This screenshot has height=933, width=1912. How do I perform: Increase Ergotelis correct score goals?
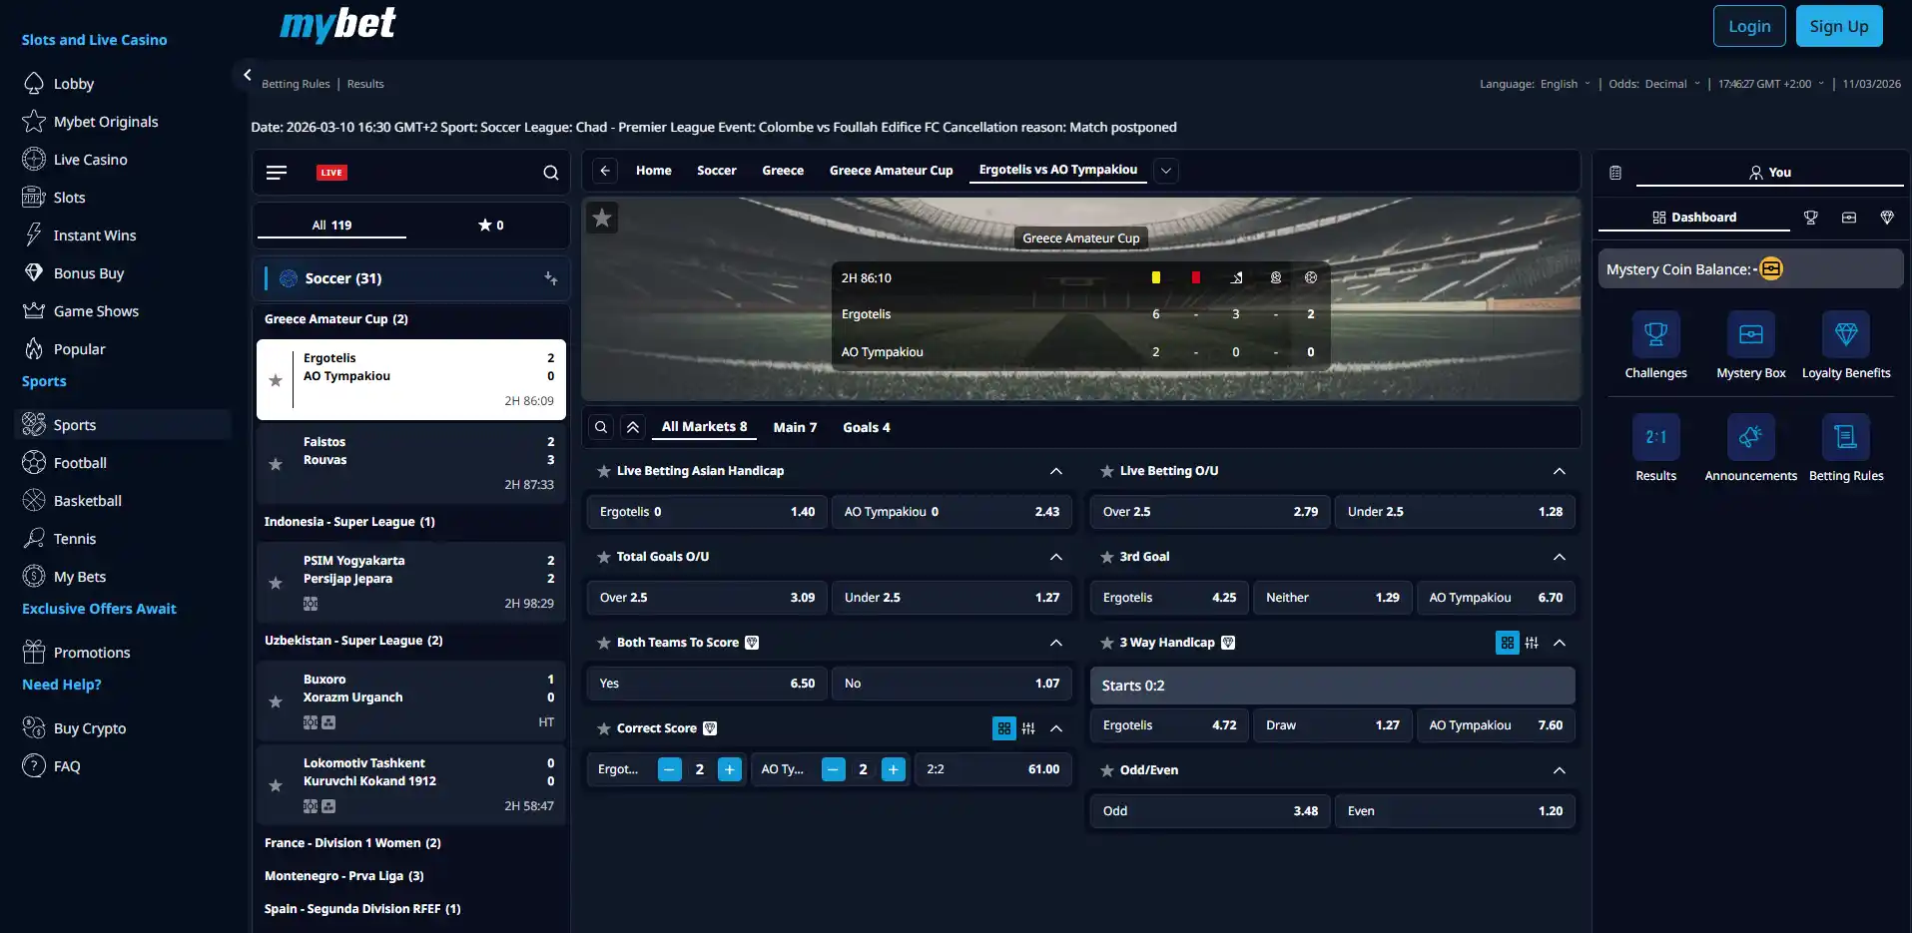(x=730, y=769)
